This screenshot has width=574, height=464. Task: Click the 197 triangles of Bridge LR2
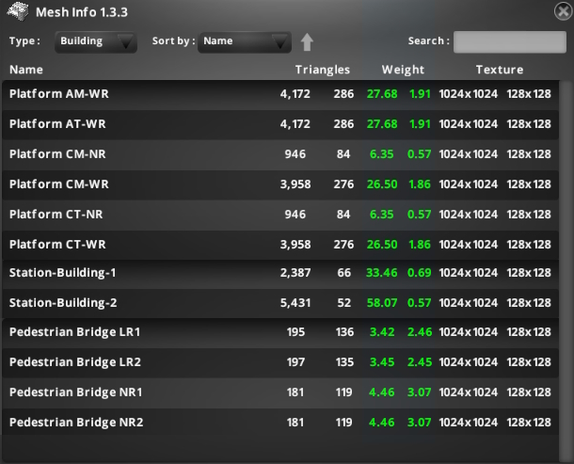coord(295,362)
